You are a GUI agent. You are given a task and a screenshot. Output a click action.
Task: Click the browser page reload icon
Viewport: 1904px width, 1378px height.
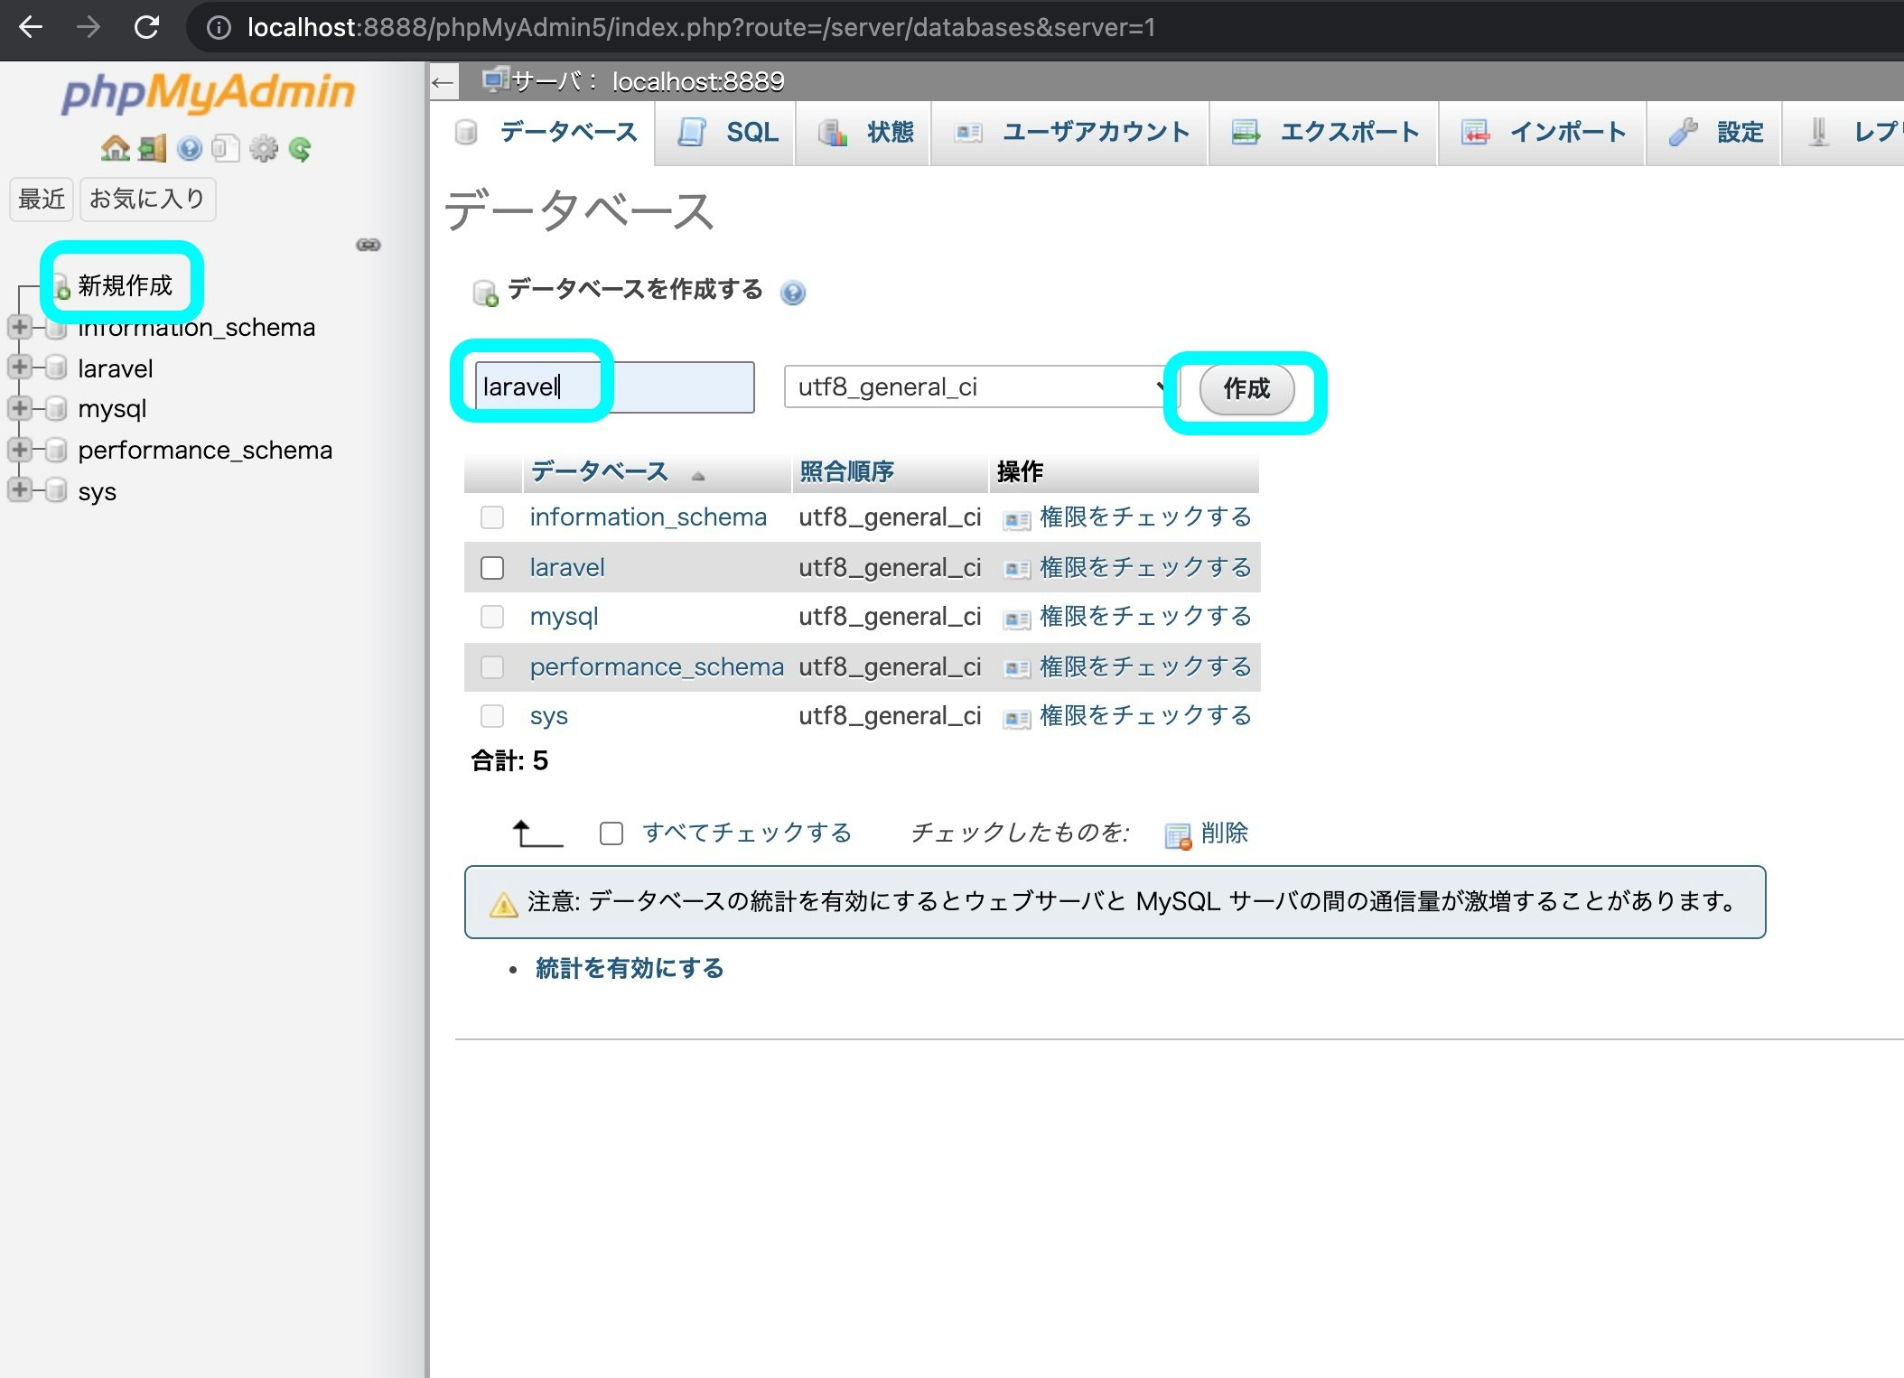tap(146, 27)
